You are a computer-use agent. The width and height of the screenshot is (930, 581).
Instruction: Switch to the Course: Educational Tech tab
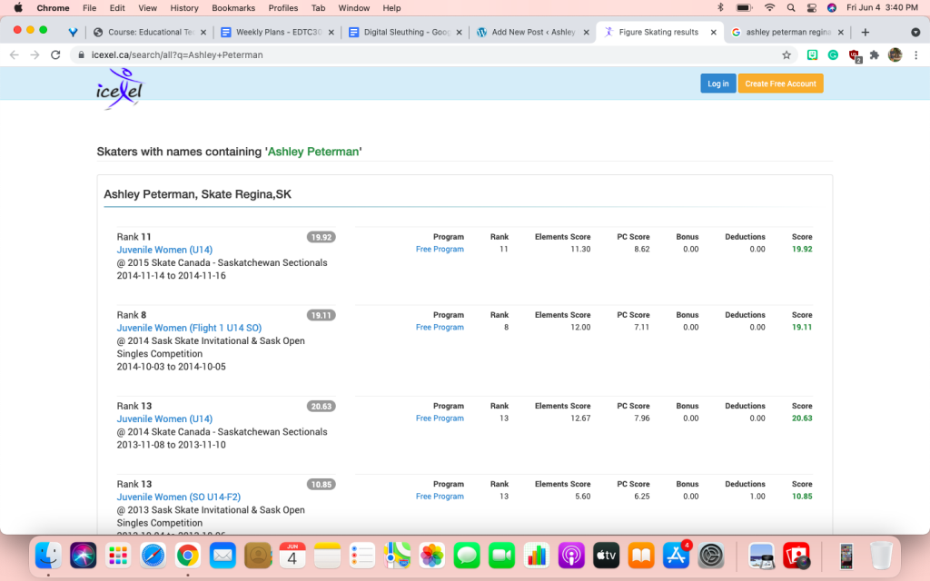click(x=150, y=32)
